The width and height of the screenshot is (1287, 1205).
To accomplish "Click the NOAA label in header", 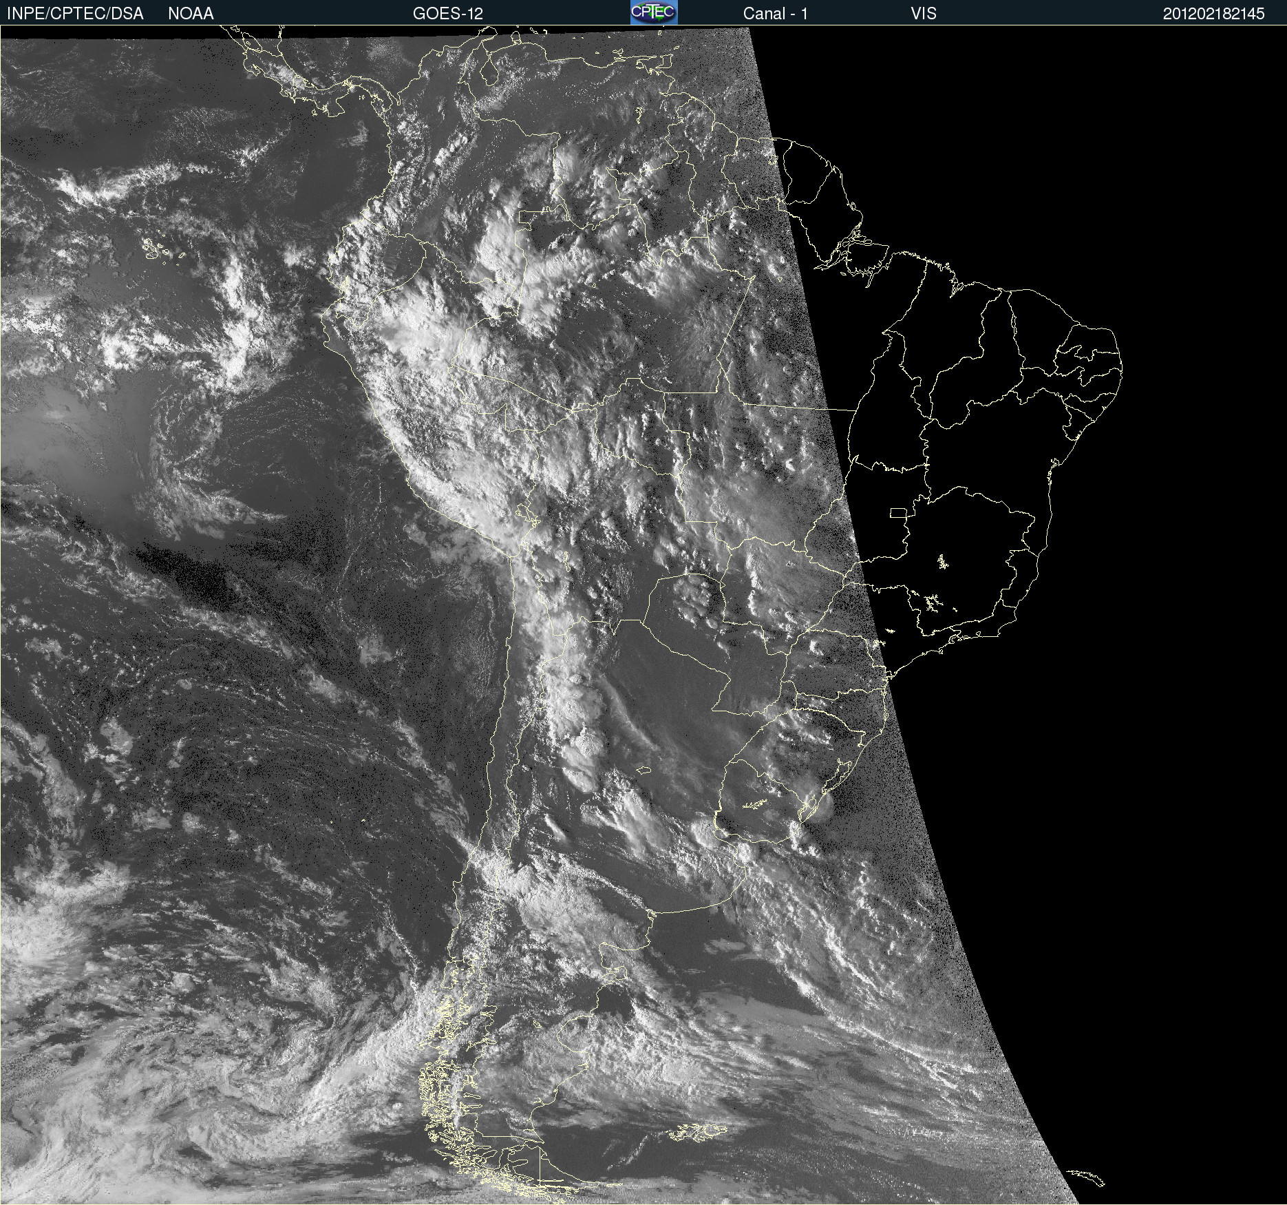I will pyautogui.click(x=191, y=14).
